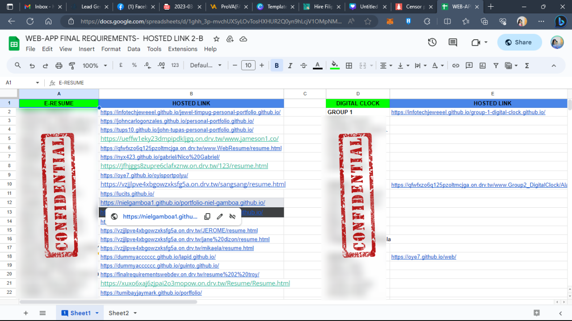Viewport: 572px width, 321px height.
Task: Undo the last action
Action: (32, 66)
